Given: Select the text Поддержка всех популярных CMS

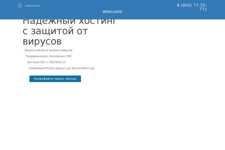Looking at the screenshot, I should click(49, 56).
